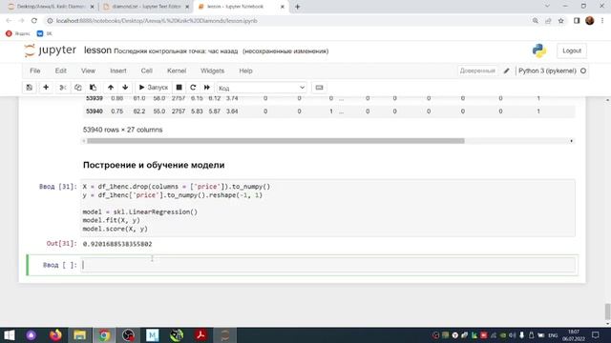
Task: Click the Python logo icon in header
Action: point(539,50)
